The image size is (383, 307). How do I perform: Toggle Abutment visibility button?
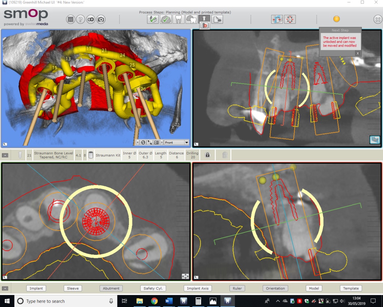[x=111, y=288]
